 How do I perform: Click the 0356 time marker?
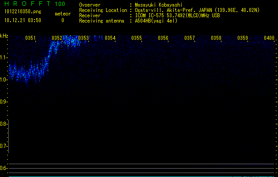163,38
